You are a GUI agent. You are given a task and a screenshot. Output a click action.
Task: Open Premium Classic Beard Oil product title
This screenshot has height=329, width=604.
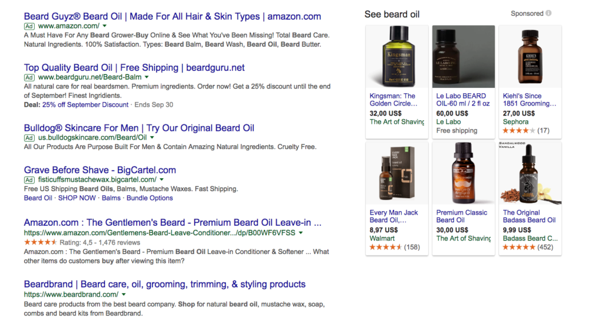coord(461,216)
